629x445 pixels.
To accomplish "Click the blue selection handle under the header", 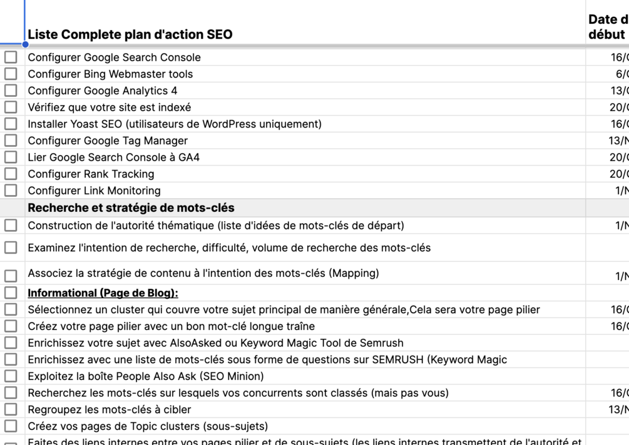I will pos(26,44).
